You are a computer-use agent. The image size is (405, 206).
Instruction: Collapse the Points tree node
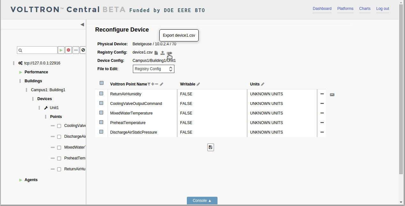[46, 117]
